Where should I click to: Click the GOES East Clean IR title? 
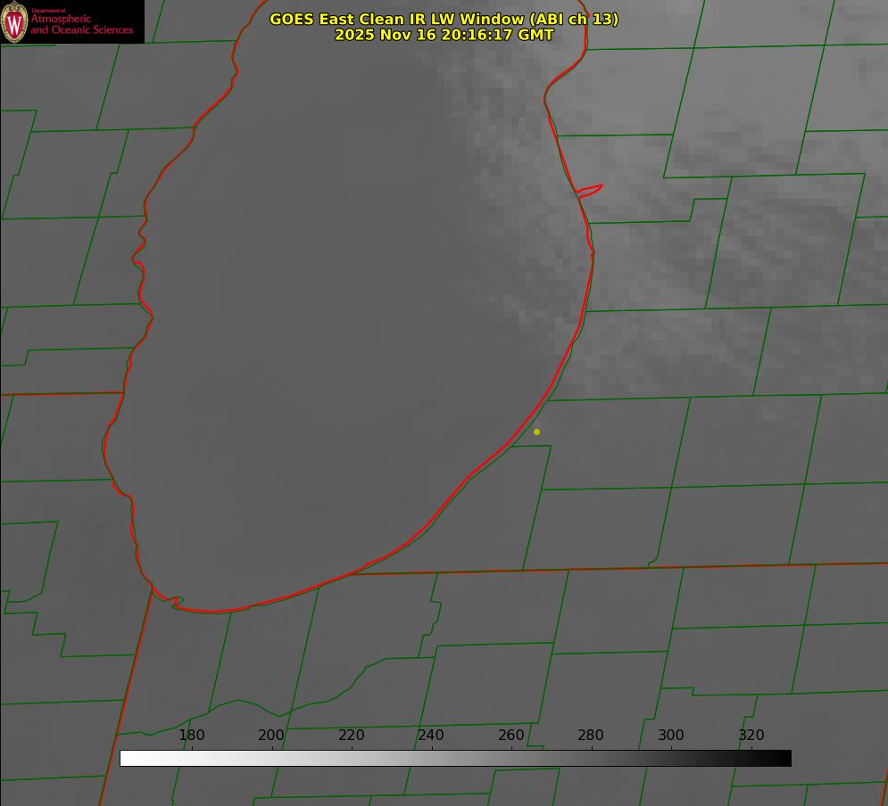click(x=444, y=19)
